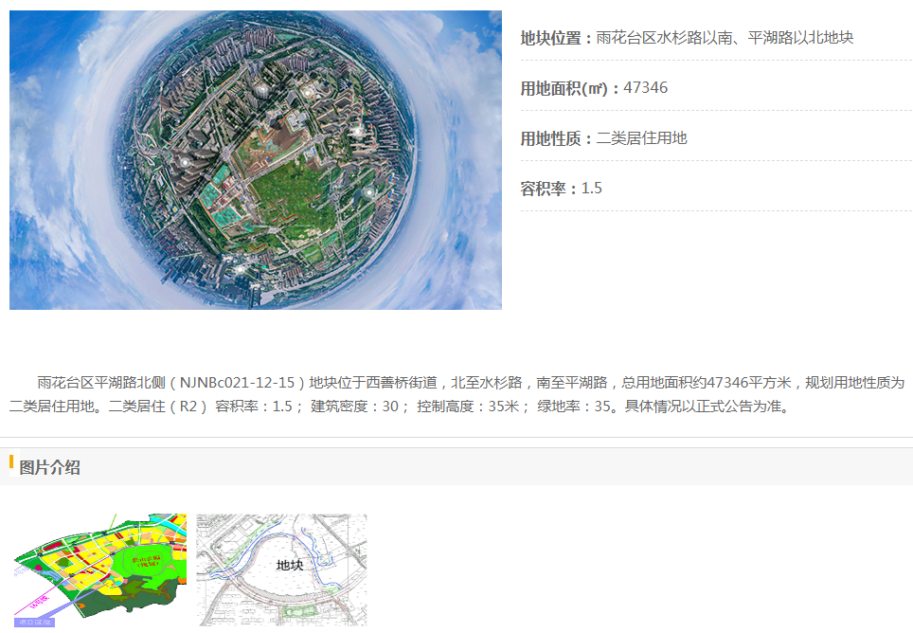Screen dimensions: 913x633
Task: Click the plot code NJNBc021-12-15 in the description
Action: click(239, 384)
